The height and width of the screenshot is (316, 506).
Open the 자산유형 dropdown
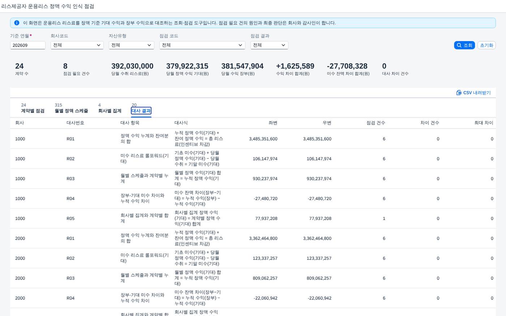(x=132, y=45)
